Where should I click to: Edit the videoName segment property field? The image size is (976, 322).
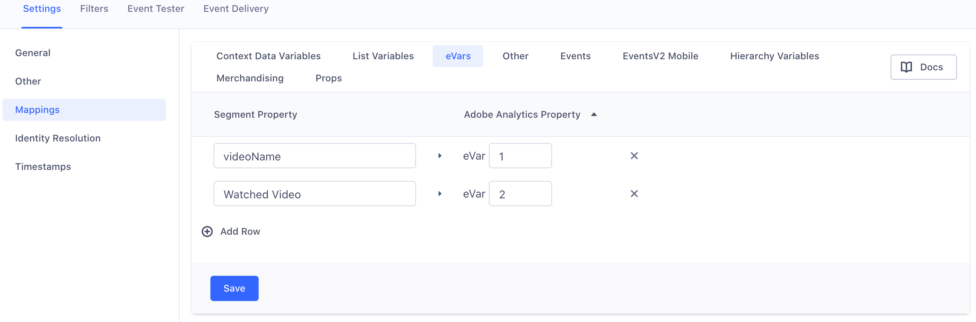click(x=314, y=156)
